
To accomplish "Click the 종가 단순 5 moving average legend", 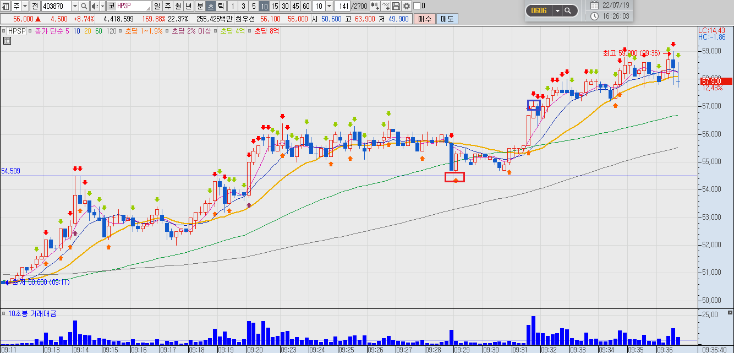I will [52, 31].
